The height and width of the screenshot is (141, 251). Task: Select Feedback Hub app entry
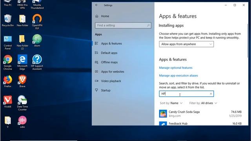[200, 123]
